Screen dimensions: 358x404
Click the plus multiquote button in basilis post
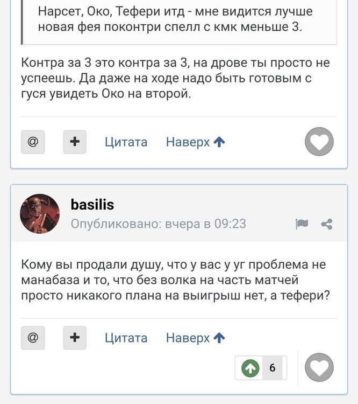[x=75, y=338]
